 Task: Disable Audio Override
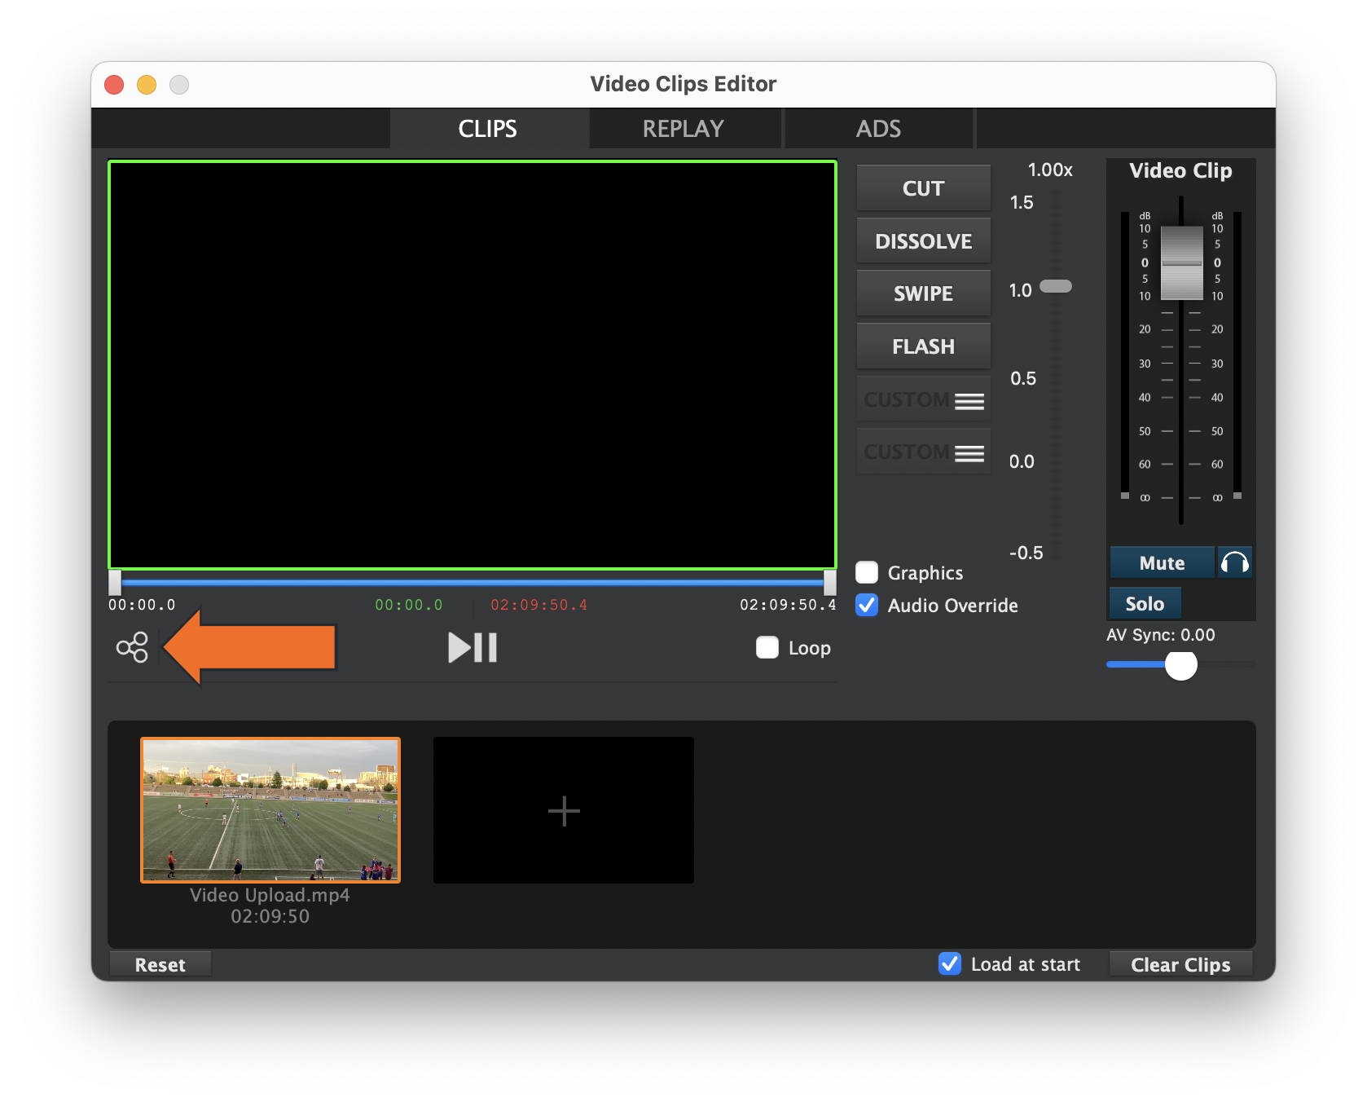(x=866, y=606)
